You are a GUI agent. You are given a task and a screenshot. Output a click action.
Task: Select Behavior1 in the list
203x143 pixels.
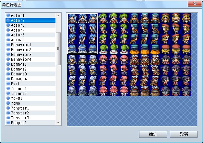(x=30, y=45)
